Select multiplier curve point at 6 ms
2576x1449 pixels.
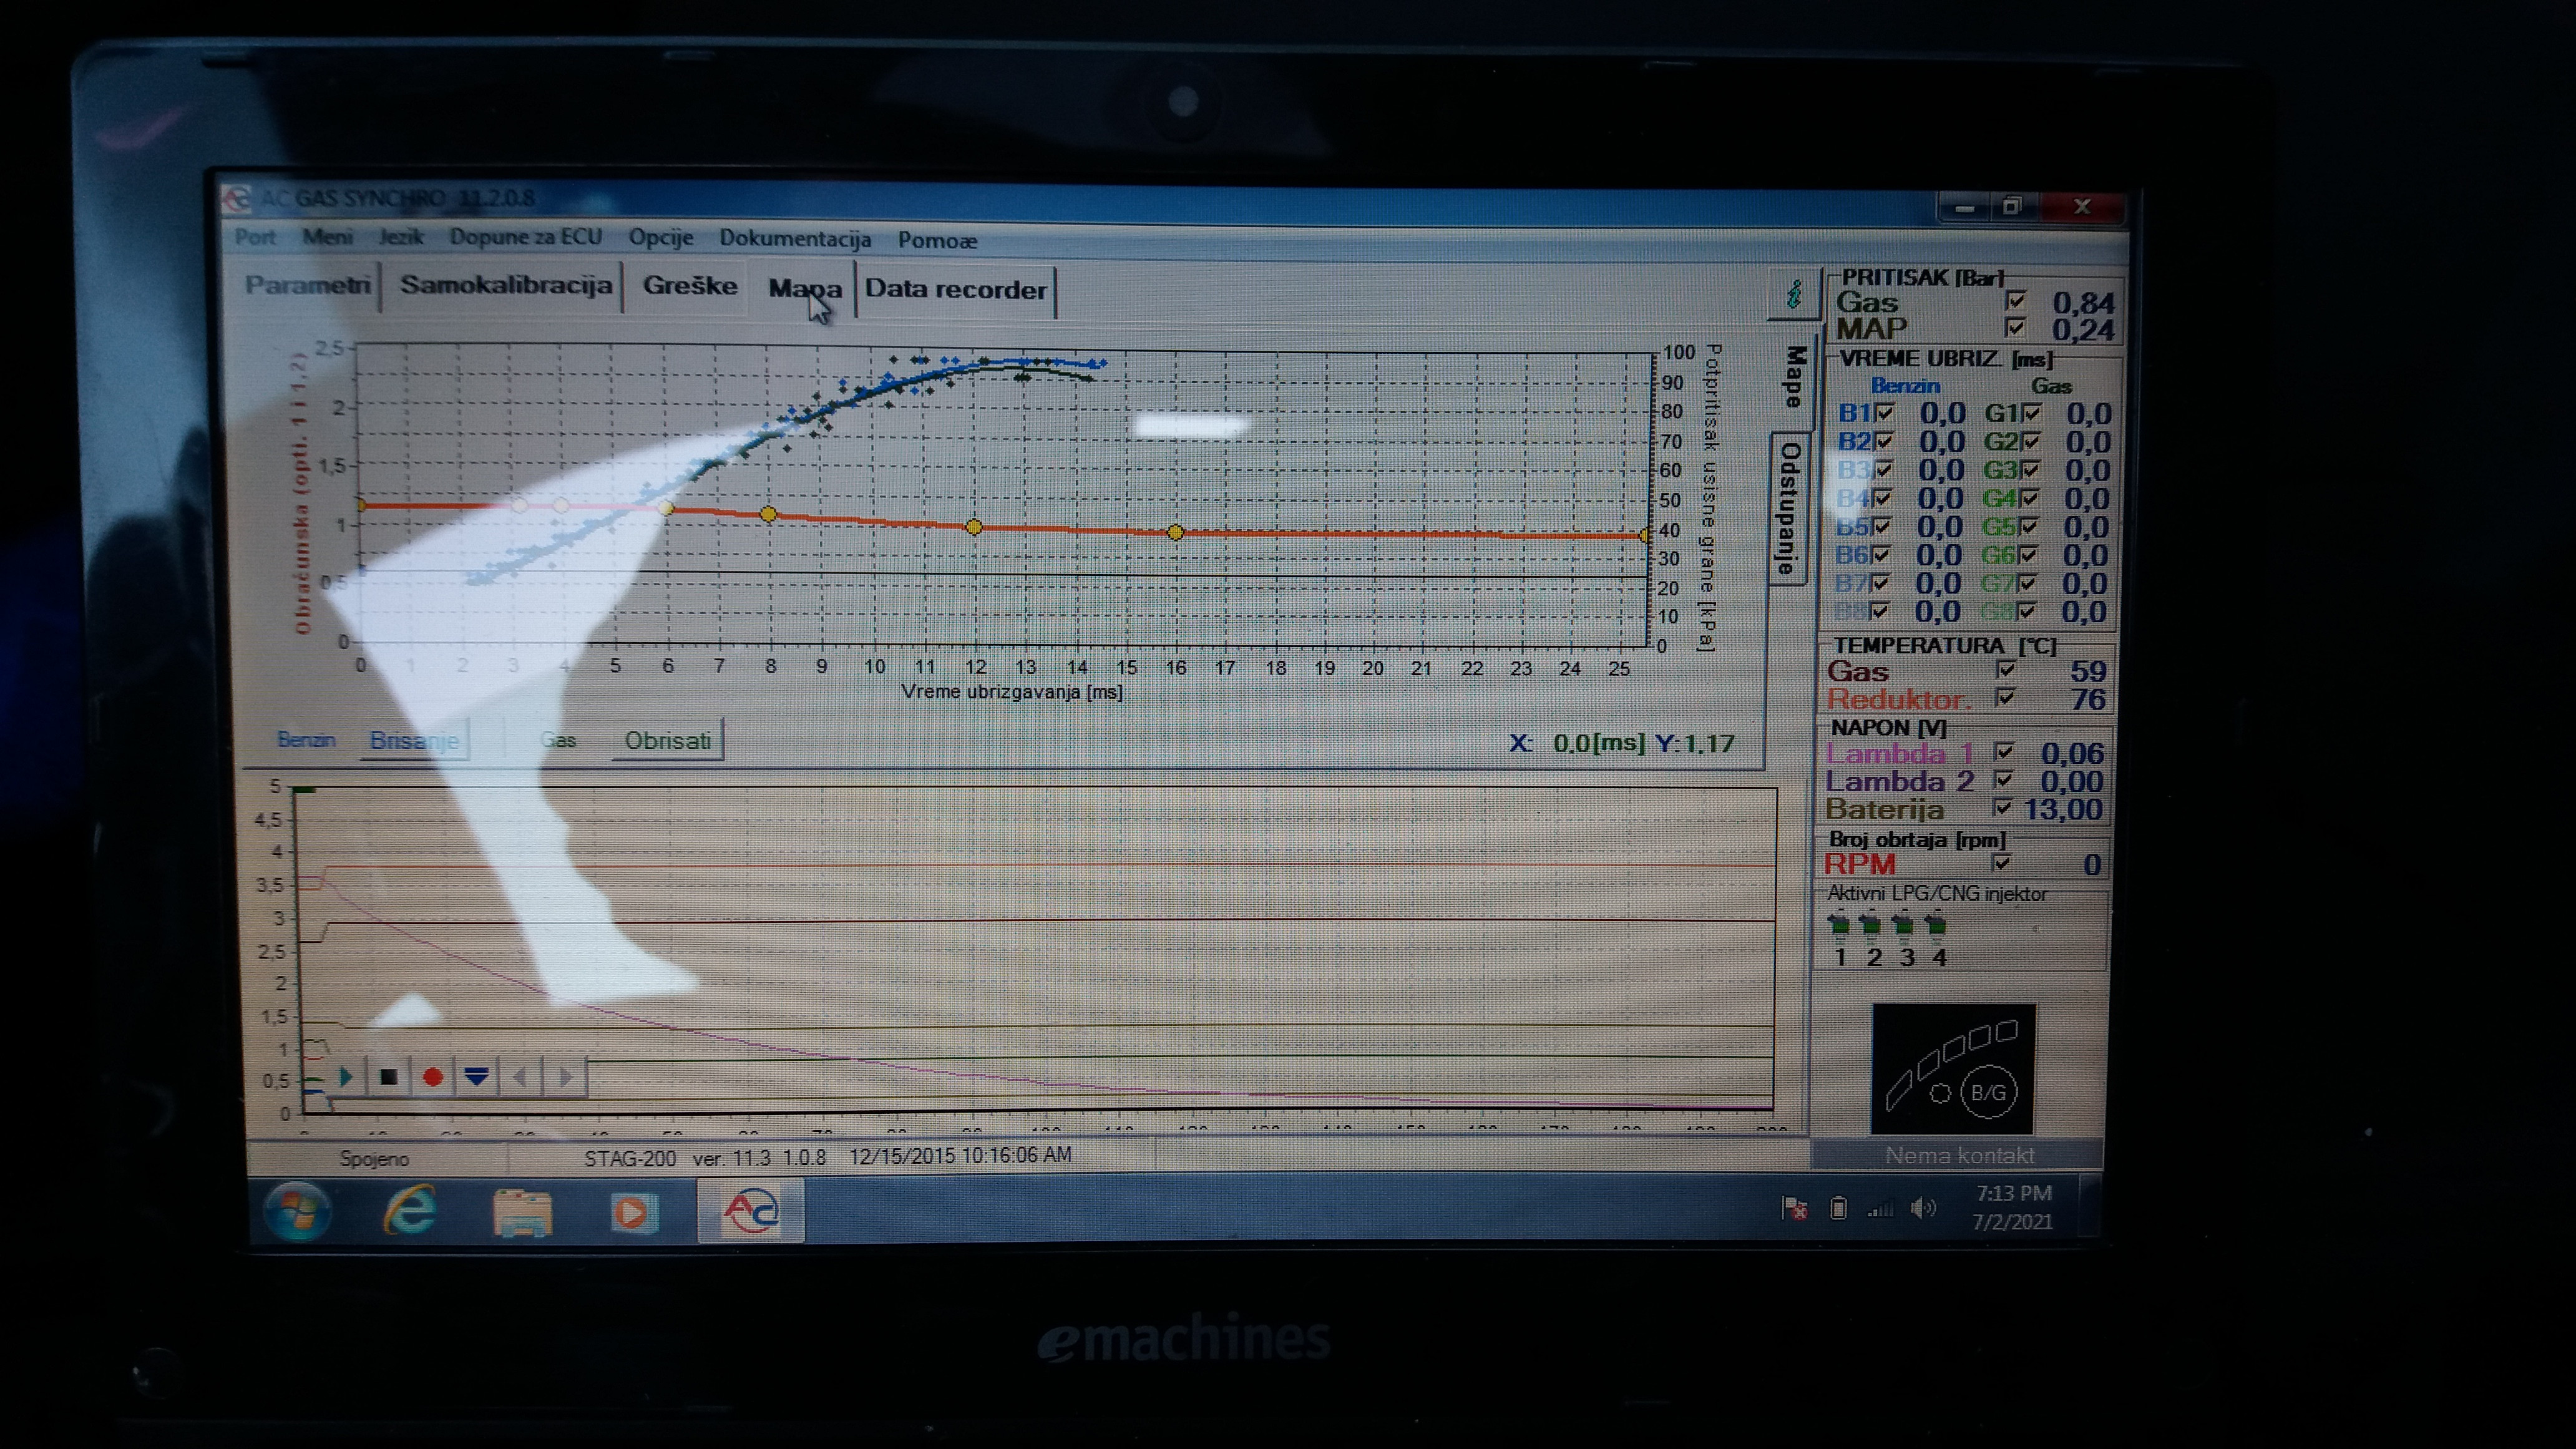(x=667, y=508)
